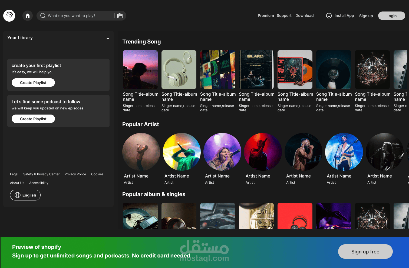409x268 pixels.
Task: Open the Download menu item
Action: 305,16
